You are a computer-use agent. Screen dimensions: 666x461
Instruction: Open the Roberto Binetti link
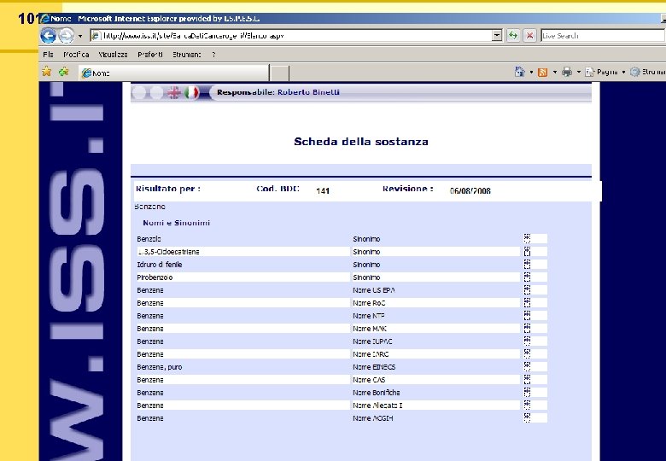point(308,92)
